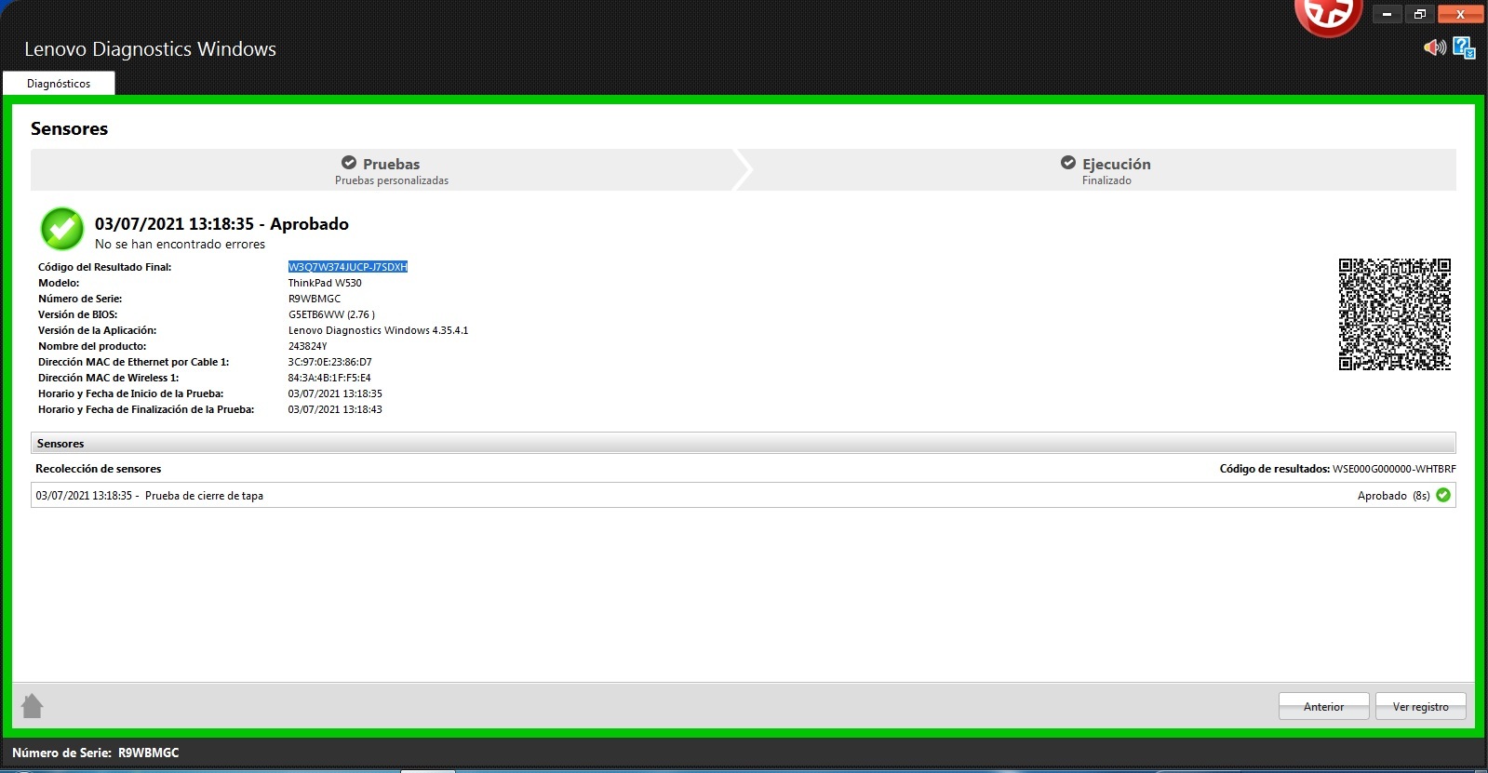Select the Prueba de cierre de tapa row
Screen dimensions: 1488x773
click(x=744, y=495)
